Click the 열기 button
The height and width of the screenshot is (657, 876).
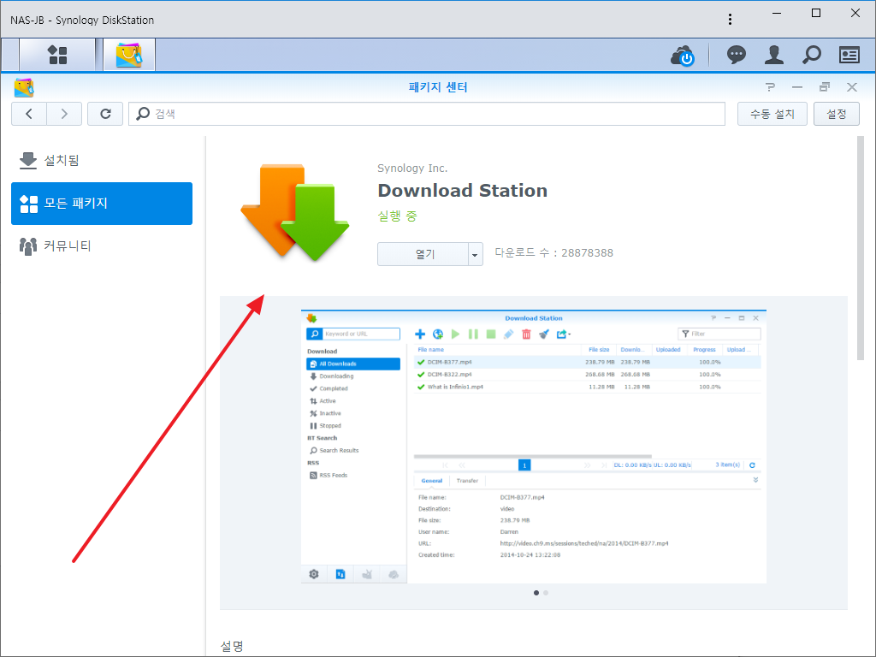[x=423, y=254]
